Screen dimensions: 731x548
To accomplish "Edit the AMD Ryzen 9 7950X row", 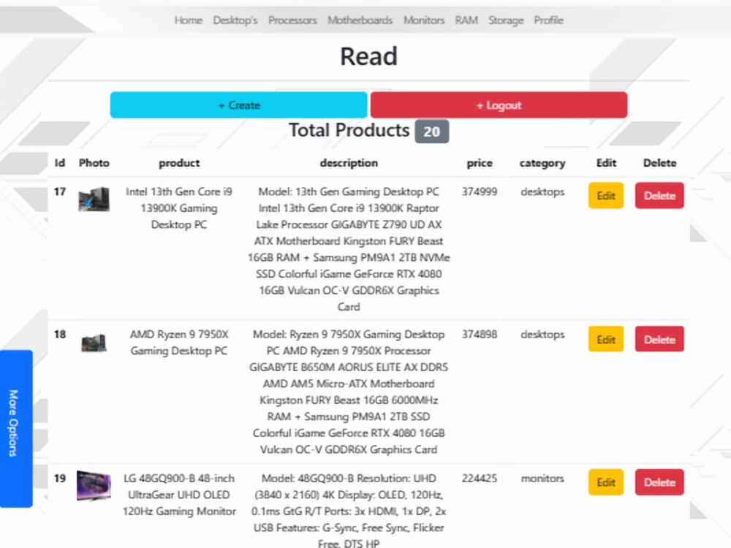I will (605, 339).
